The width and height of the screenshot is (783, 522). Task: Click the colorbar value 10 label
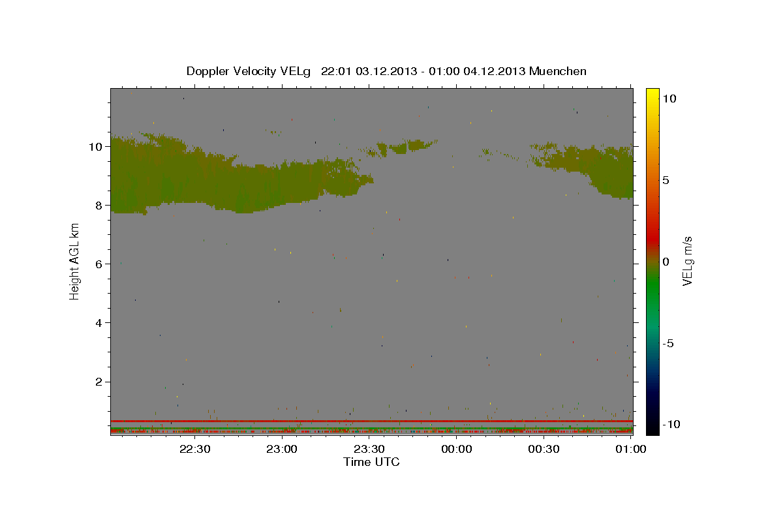669,98
